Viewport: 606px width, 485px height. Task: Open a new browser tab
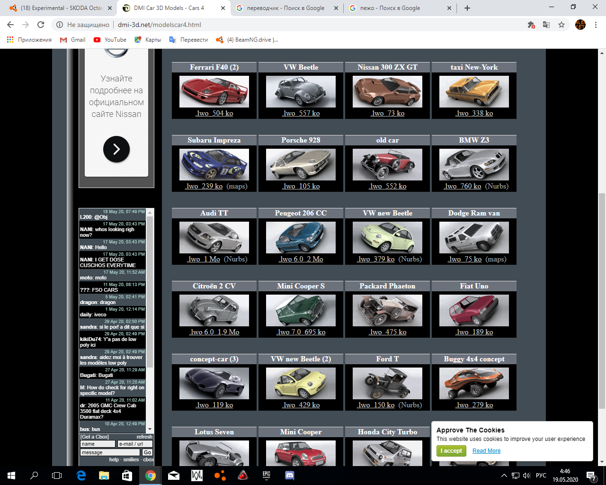click(x=467, y=8)
